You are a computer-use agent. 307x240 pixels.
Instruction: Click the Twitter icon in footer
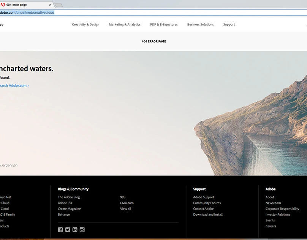(68, 229)
